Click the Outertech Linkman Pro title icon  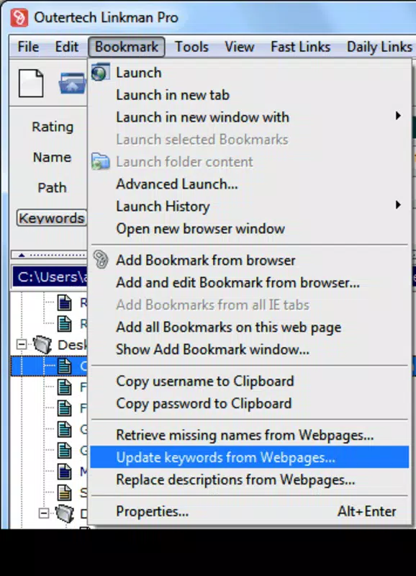click(x=19, y=17)
